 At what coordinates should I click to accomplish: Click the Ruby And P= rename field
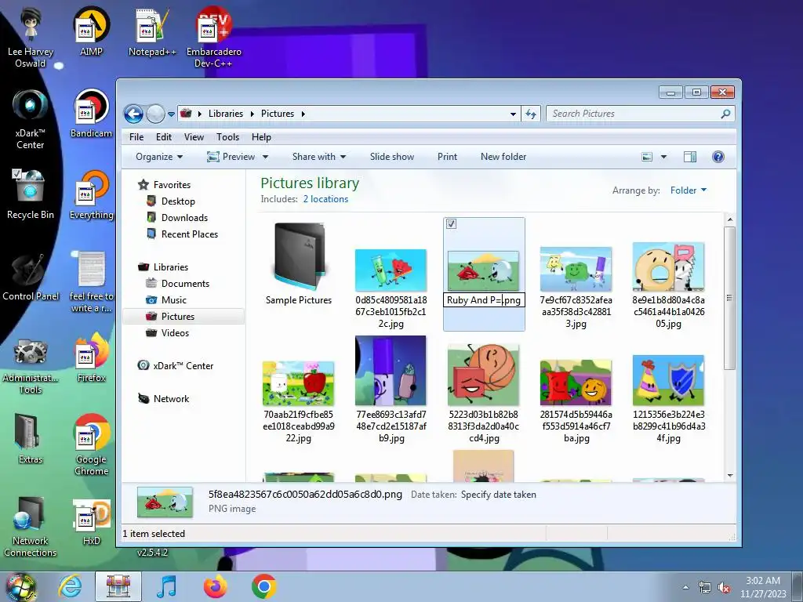pyautogui.click(x=484, y=300)
